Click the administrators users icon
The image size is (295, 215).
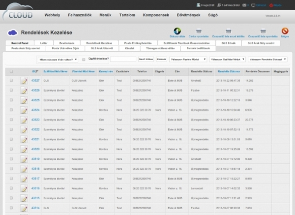click(x=219, y=5)
